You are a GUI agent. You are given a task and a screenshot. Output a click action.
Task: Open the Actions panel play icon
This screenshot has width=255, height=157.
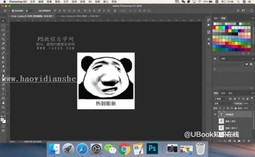pos(209,25)
